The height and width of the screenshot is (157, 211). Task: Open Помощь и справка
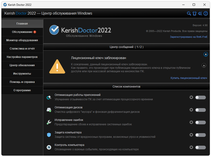22,82
